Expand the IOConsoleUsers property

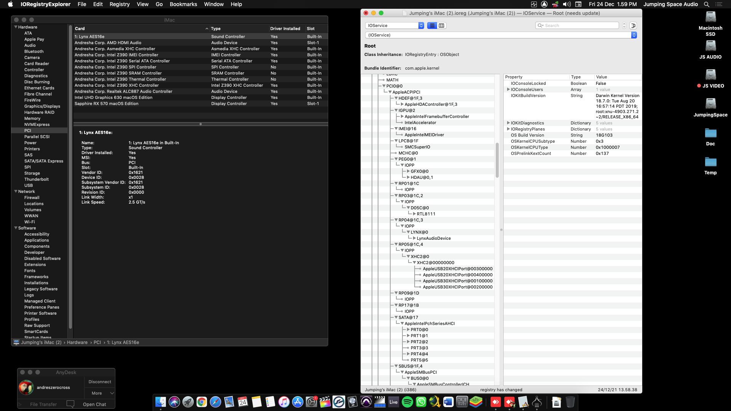(x=508, y=89)
